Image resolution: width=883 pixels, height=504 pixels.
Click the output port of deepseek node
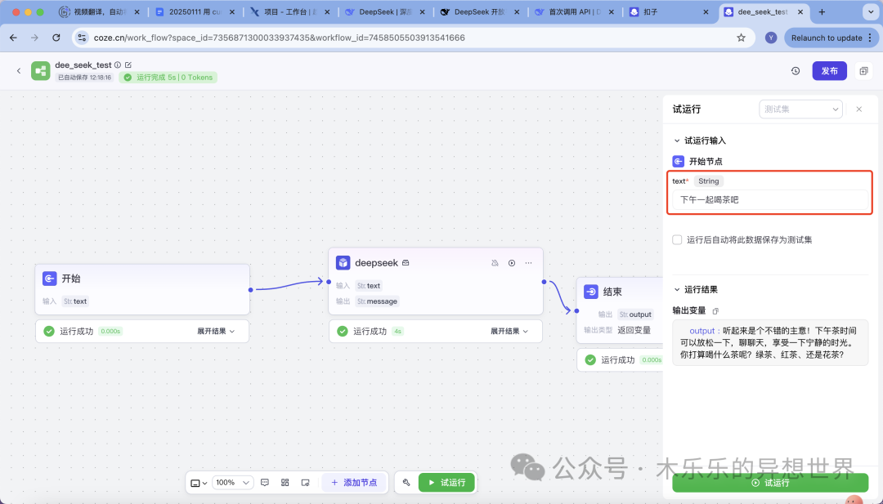[x=544, y=281]
